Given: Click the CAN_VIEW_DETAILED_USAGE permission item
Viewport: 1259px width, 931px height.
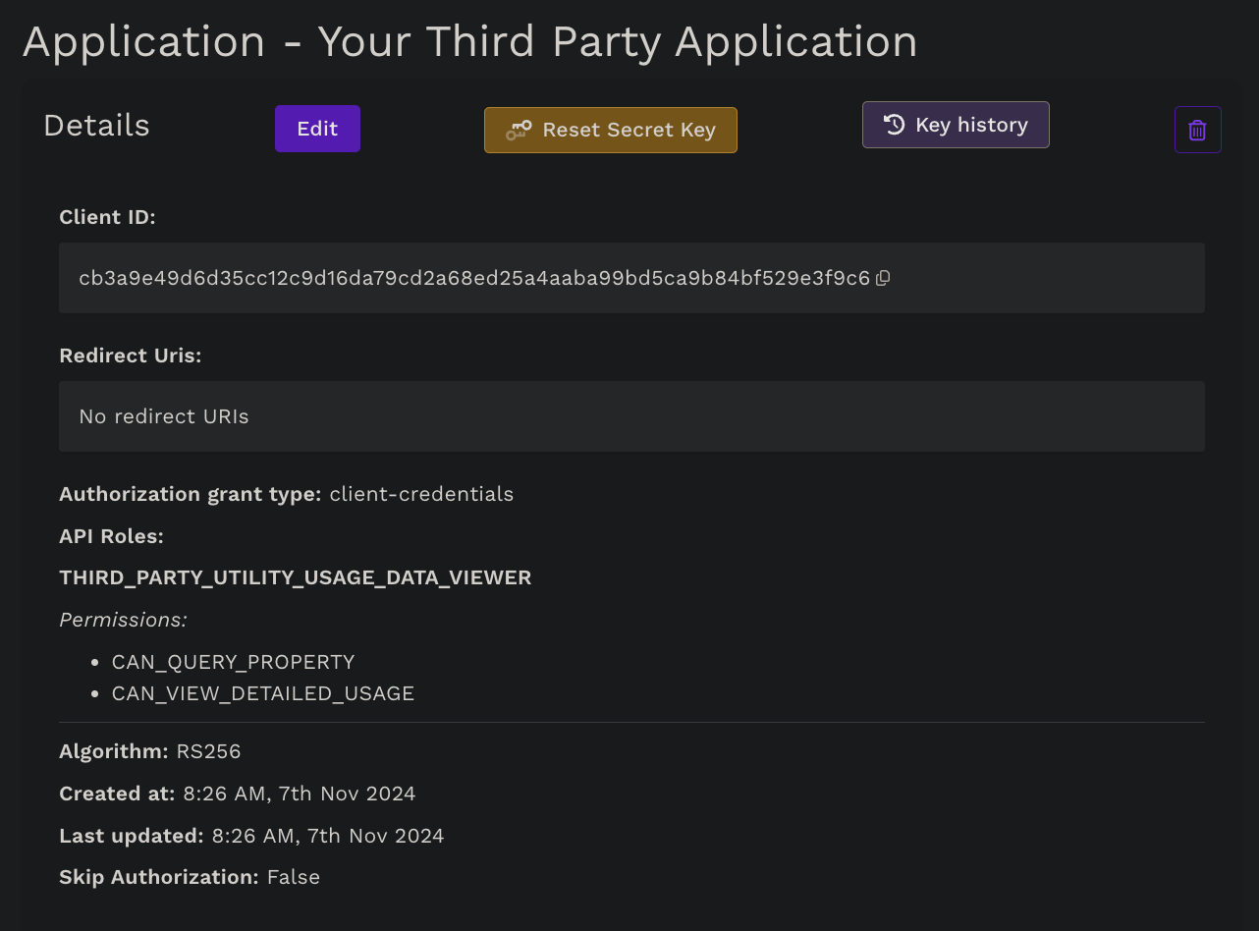Looking at the screenshot, I should click(x=263, y=693).
